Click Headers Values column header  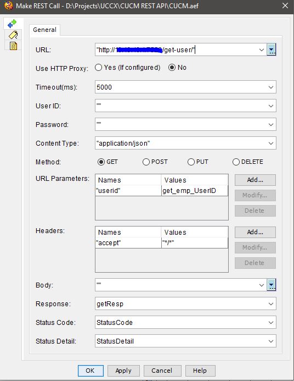[x=195, y=233]
